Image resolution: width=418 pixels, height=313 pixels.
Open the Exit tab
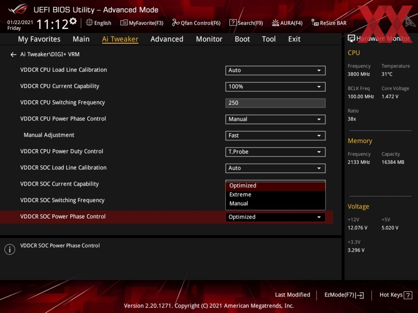[294, 39]
